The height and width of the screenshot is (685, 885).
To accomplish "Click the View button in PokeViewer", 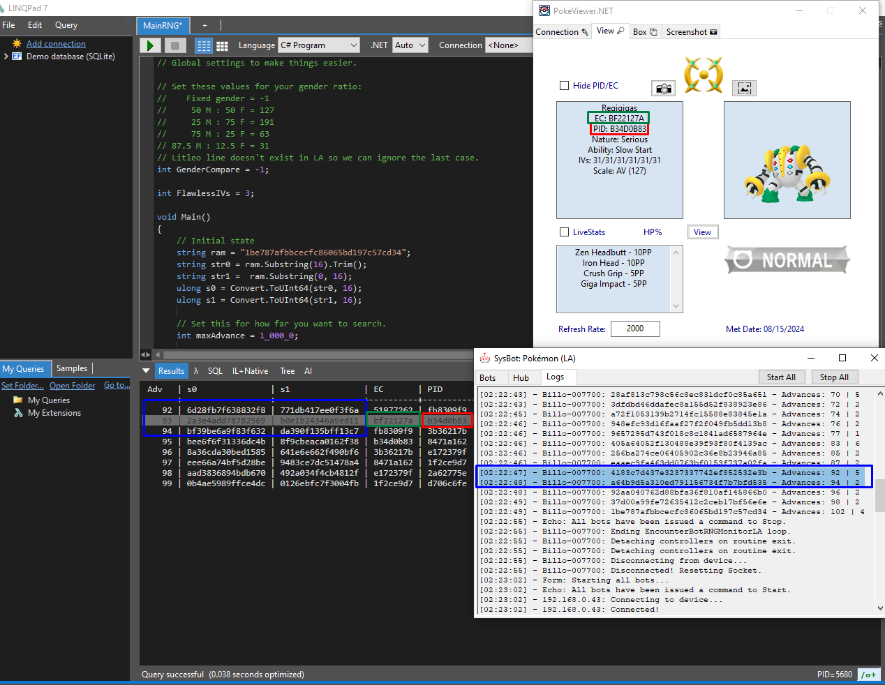I will point(703,232).
